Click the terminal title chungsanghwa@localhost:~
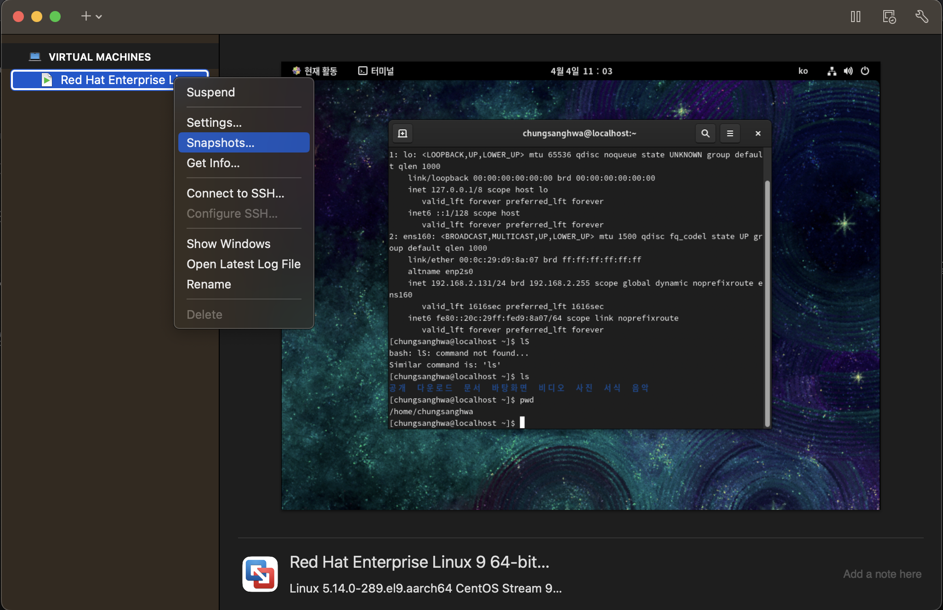Image resolution: width=943 pixels, height=610 pixels. click(x=579, y=133)
